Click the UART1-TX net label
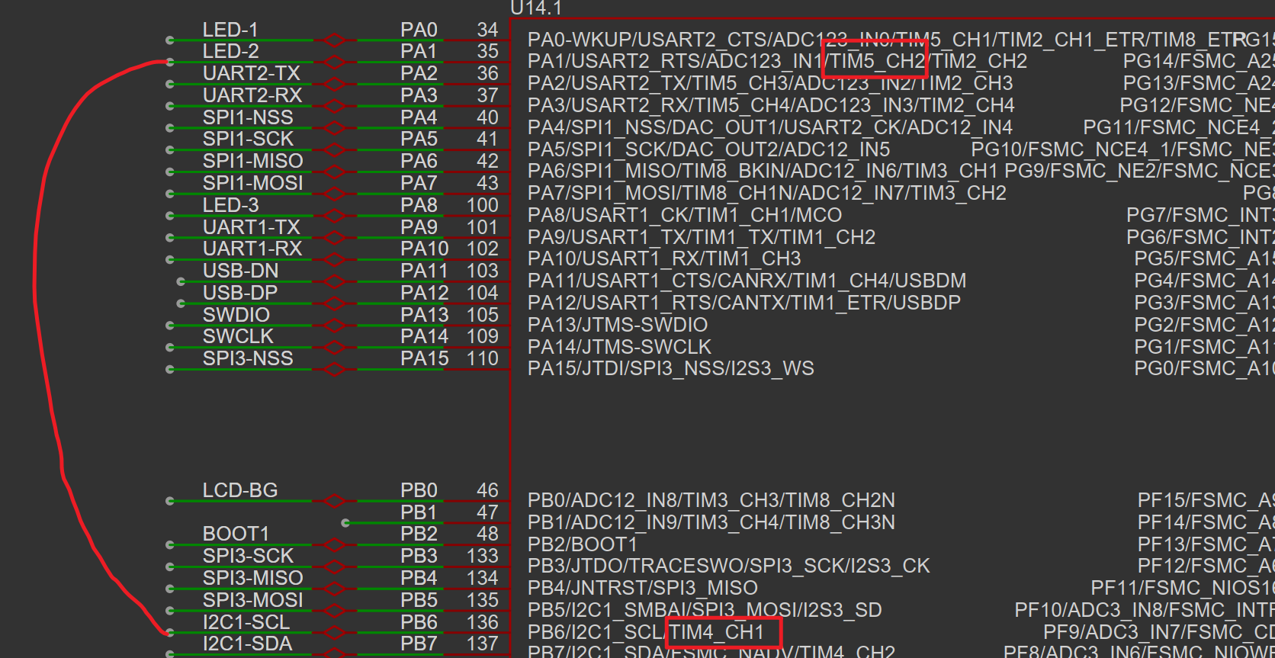This screenshot has height=658, width=1275. pos(252,227)
